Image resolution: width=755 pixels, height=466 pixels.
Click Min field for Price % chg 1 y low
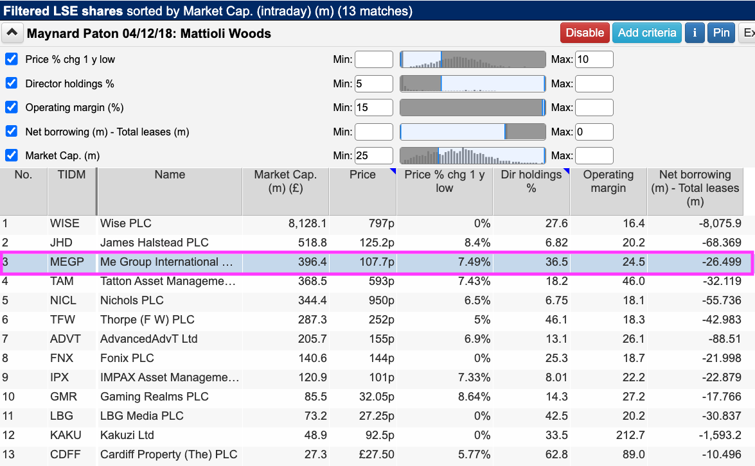pyautogui.click(x=374, y=60)
